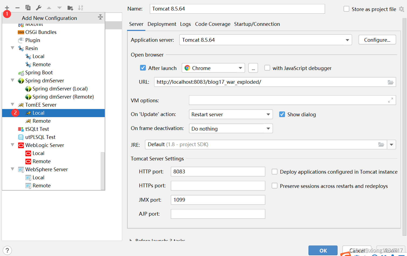Switch to the Startup/Connection tab

[x=257, y=24]
